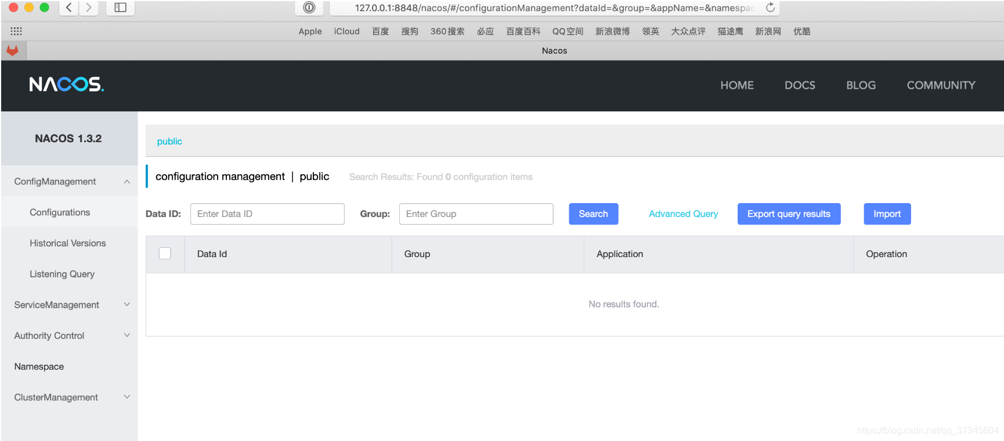Open the iCloud bookmark
1004x441 pixels.
[x=346, y=31]
